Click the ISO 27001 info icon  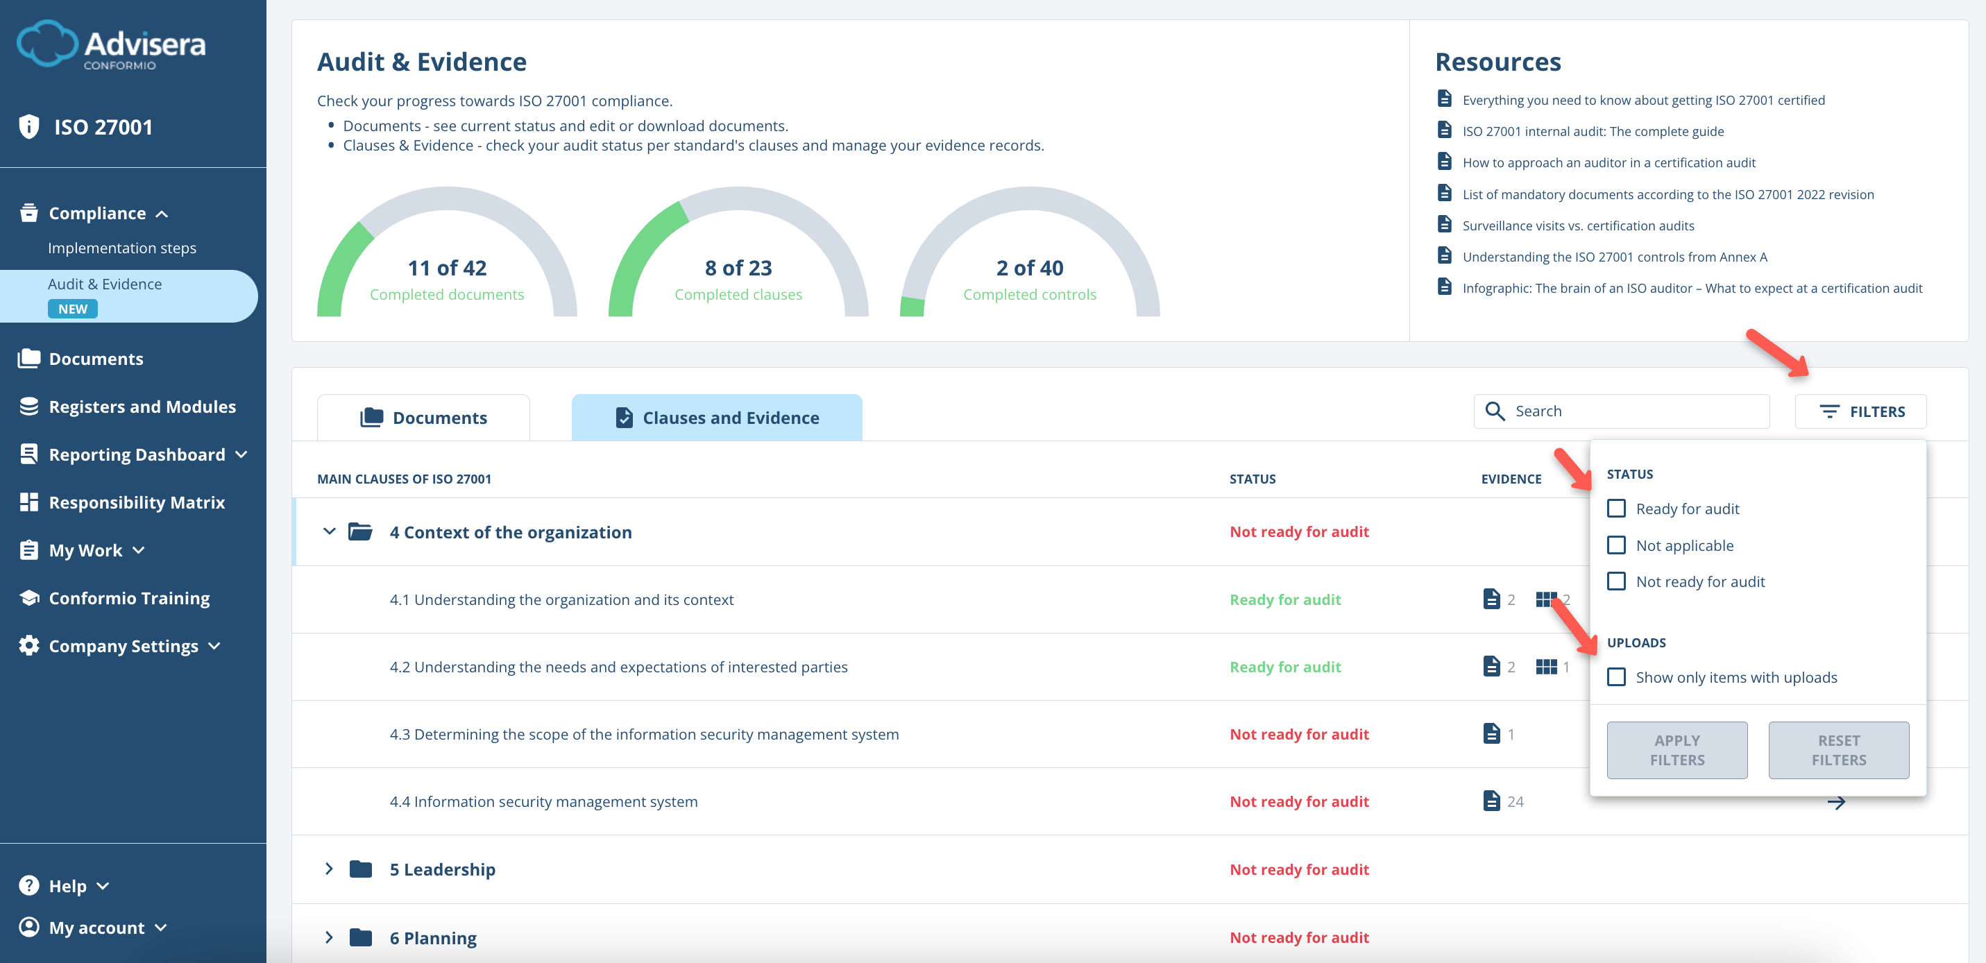(28, 126)
